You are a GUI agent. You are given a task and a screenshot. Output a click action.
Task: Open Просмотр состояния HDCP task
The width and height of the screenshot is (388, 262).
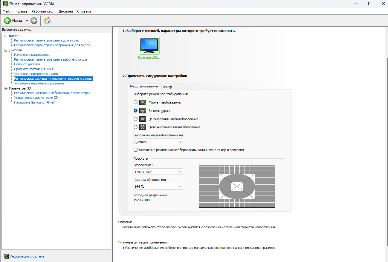(x=34, y=69)
